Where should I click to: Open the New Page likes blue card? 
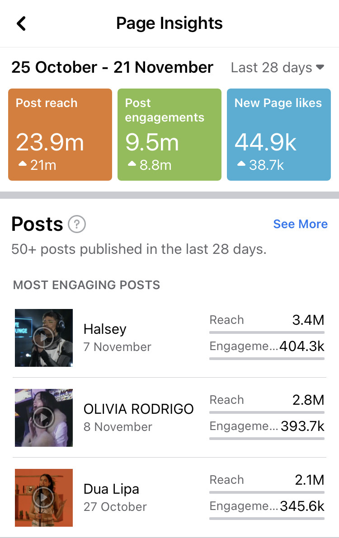(279, 135)
